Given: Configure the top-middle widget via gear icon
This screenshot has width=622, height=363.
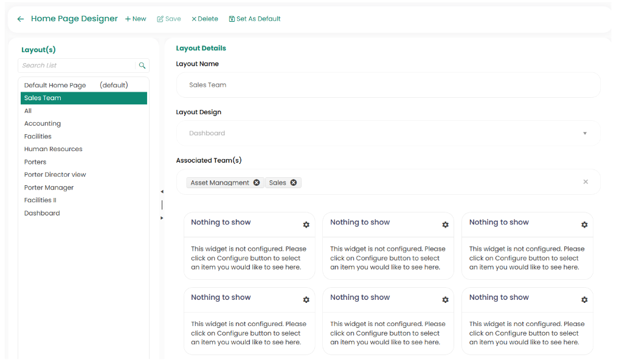Looking at the screenshot, I should point(446,225).
